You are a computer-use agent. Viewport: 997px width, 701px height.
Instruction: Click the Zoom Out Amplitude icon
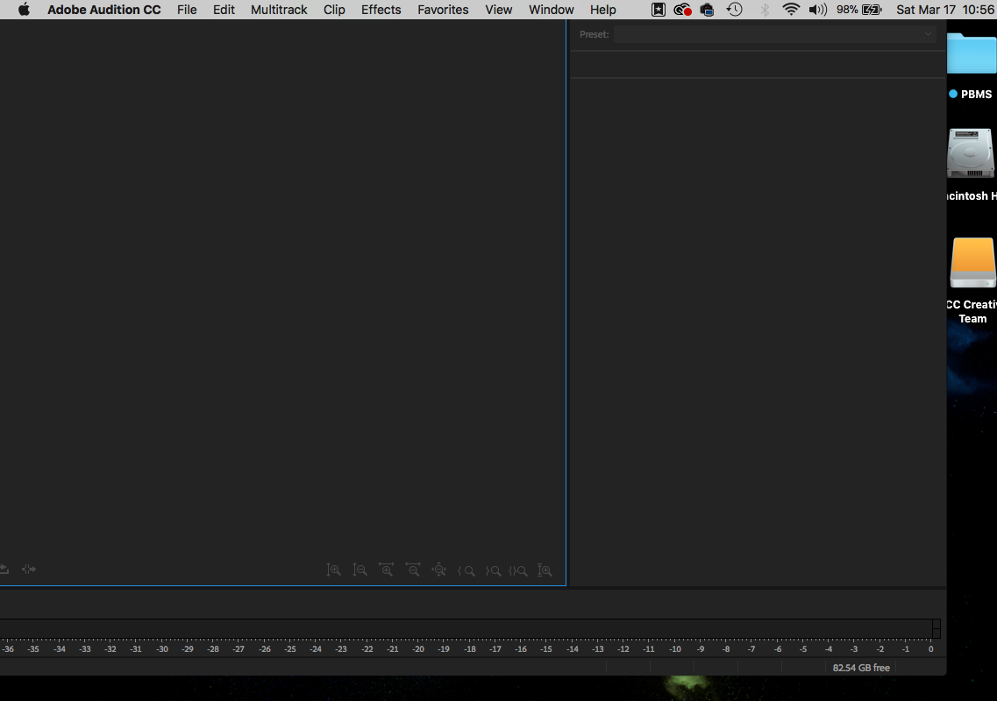[360, 570]
